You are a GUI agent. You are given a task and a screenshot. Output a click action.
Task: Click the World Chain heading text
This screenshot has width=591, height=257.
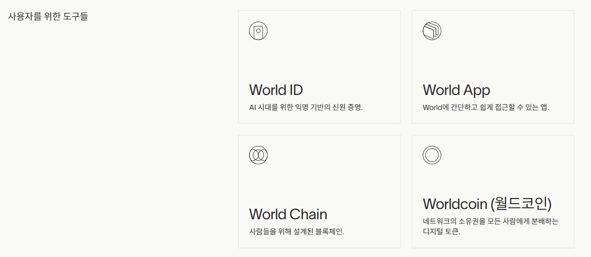288,214
